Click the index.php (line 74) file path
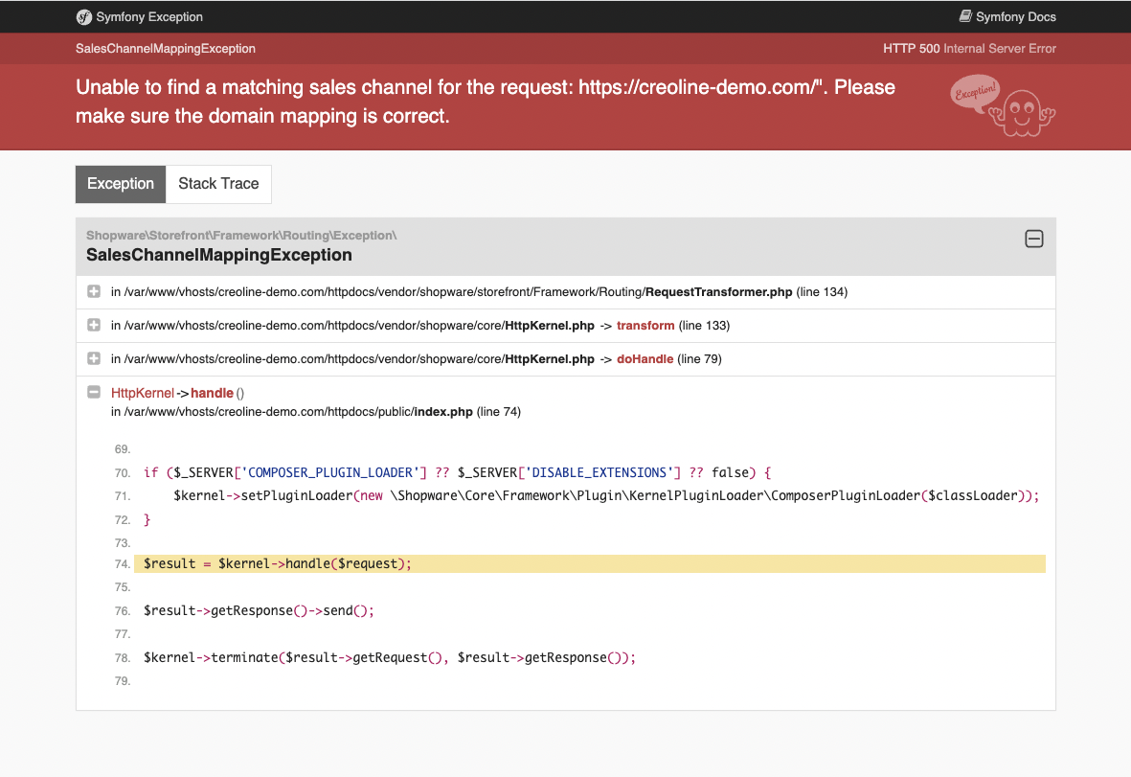This screenshot has height=777, width=1131. [x=316, y=412]
